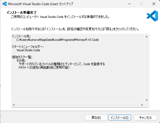Click the horizontal scroll right arrow
This screenshot has height=123, width=160.
click(x=142, y=105)
